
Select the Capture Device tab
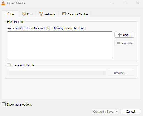(75, 14)
